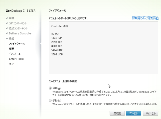Click the Controller 通信 heading
This screenshot has height=119, width=161.
click(60, 26)
